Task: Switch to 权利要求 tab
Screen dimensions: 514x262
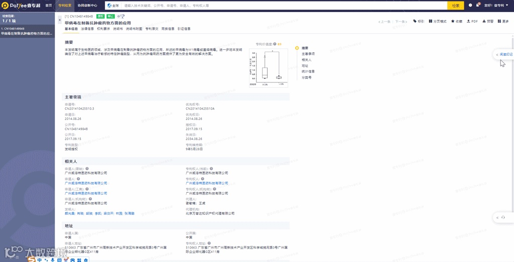Action: (103, 29)
